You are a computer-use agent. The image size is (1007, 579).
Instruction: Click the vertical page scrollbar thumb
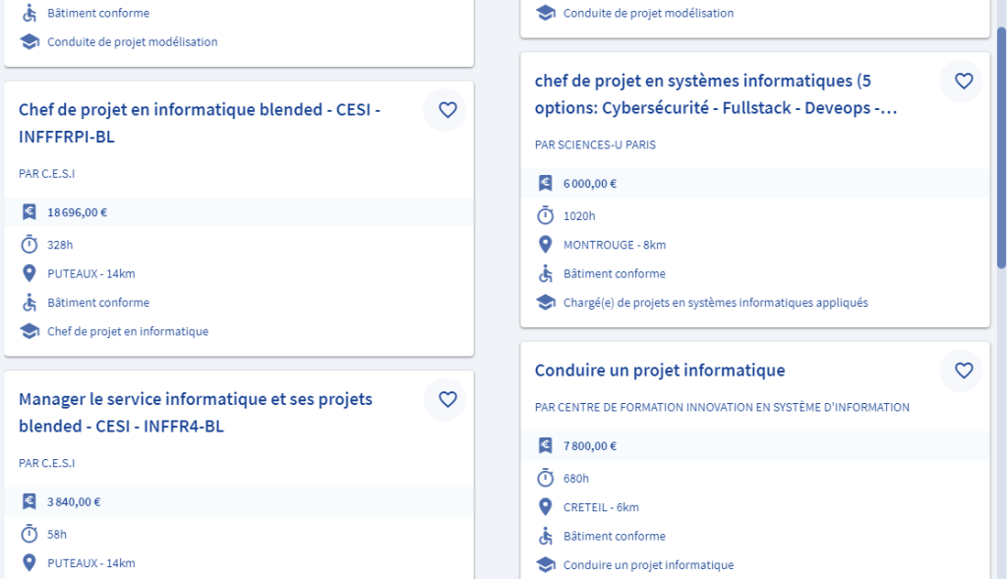point(1001,147)
